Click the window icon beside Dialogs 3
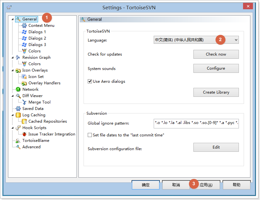Viewport: 260px width, 200px height. (24, 45)
